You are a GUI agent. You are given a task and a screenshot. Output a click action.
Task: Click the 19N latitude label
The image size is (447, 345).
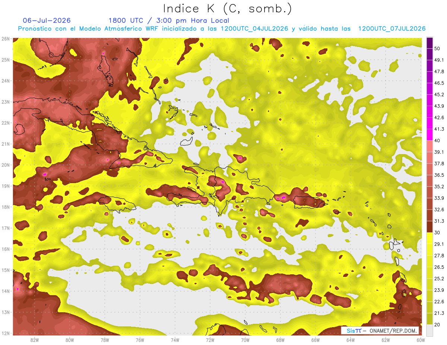pos(6,186)
